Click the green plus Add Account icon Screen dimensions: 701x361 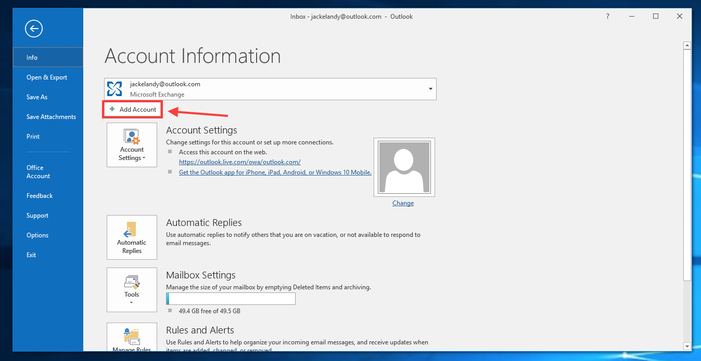(112, 110)
